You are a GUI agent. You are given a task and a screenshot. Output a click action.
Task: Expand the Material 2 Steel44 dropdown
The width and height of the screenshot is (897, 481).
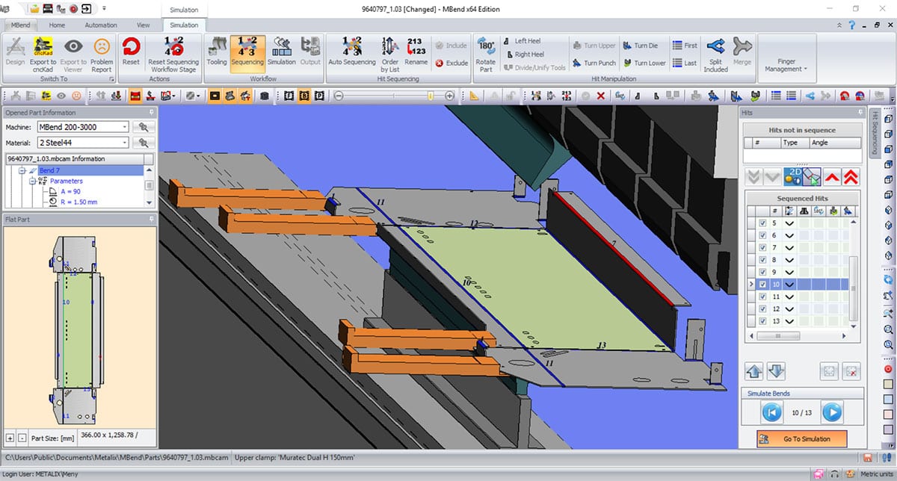(x=84, y=143)
